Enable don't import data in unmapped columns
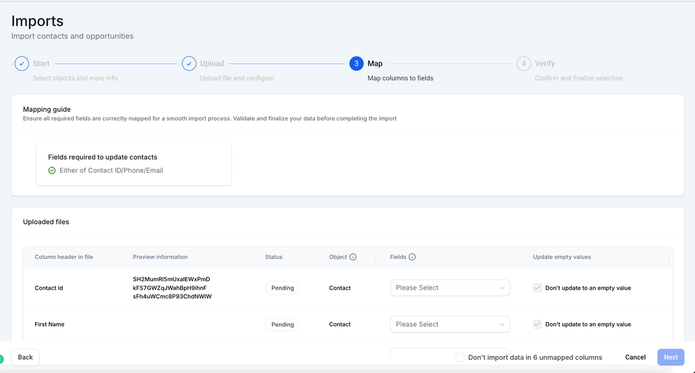This screenshot has height=373, width=695. point(460,357)
